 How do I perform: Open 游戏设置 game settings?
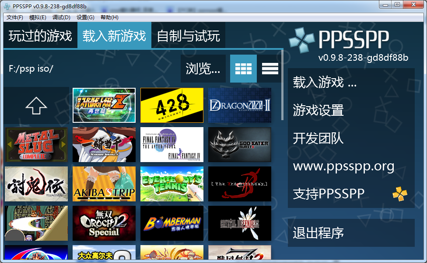click(351, 110)
